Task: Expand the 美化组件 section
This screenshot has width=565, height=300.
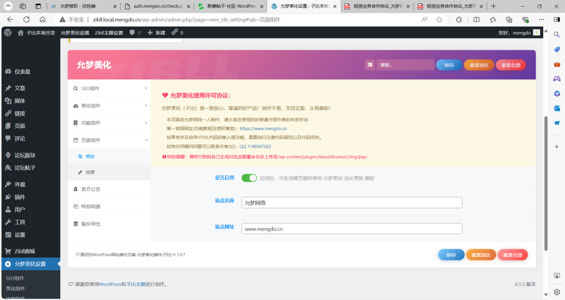Action: (x=109, y=105)
